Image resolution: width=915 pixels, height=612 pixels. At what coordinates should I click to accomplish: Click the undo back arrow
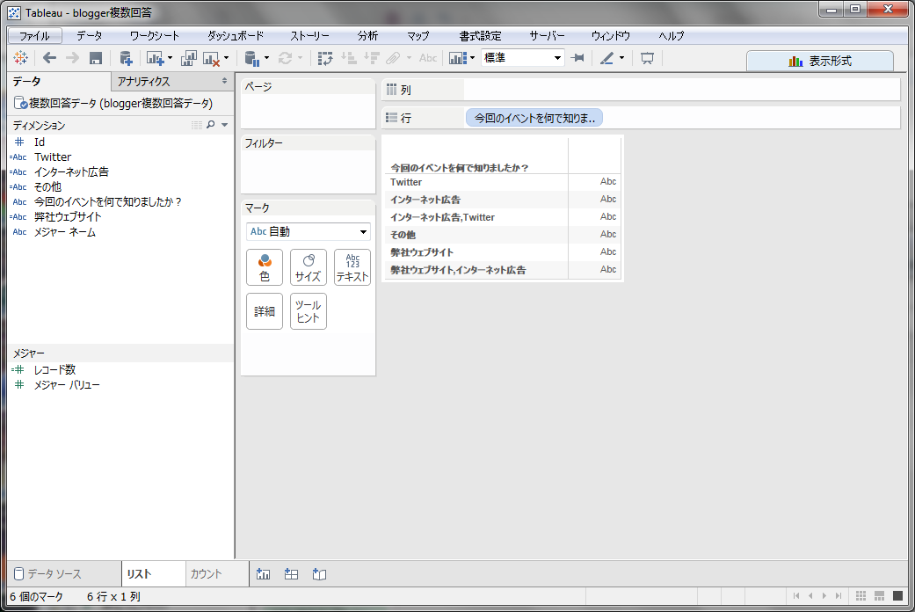click(x=50, y=58)
